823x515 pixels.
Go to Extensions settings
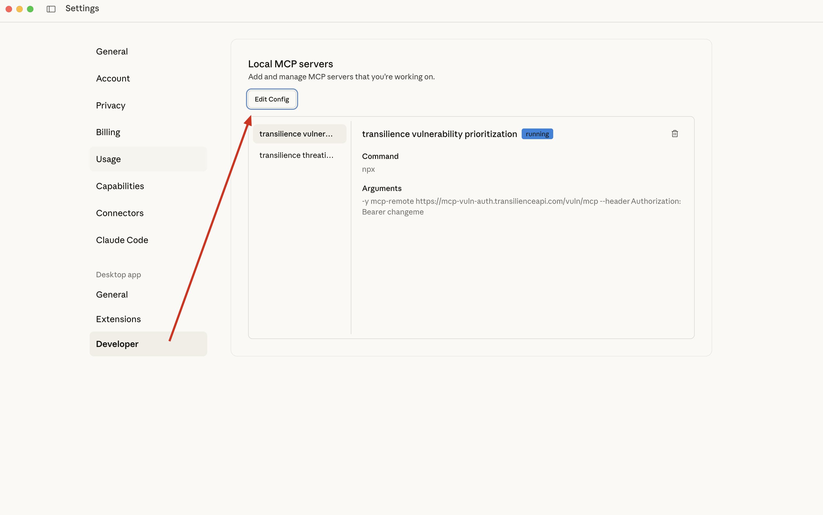tap(118, 319)
